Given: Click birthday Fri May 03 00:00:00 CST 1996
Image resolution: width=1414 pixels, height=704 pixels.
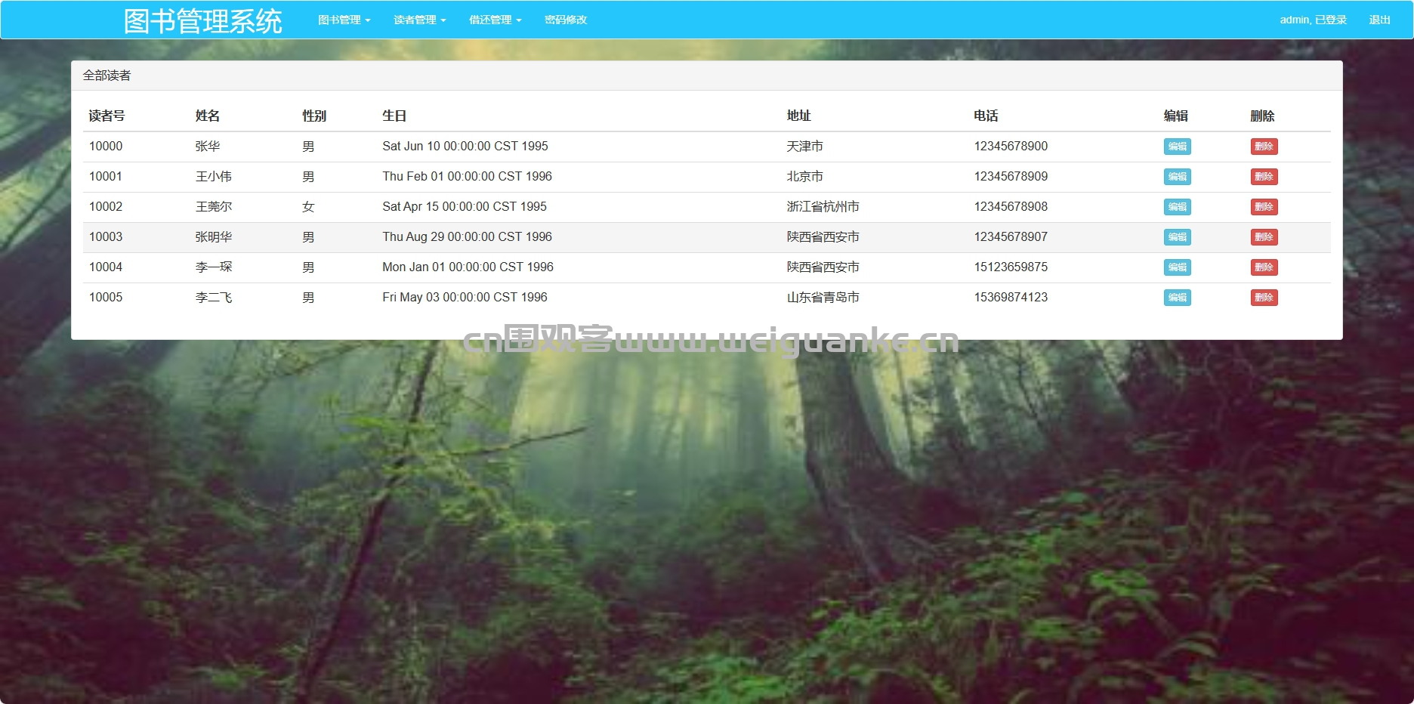Looking at the screenshot, I should [x=465, y=298].
